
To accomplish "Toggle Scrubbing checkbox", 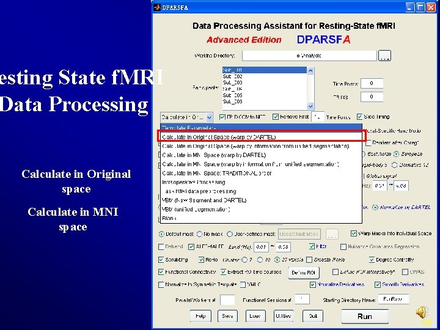I will pyautogui.click(x=161, y=260).
